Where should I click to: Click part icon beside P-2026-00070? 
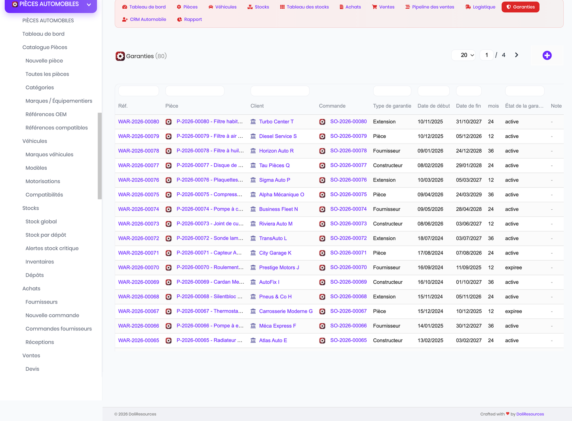coord(169,268)
